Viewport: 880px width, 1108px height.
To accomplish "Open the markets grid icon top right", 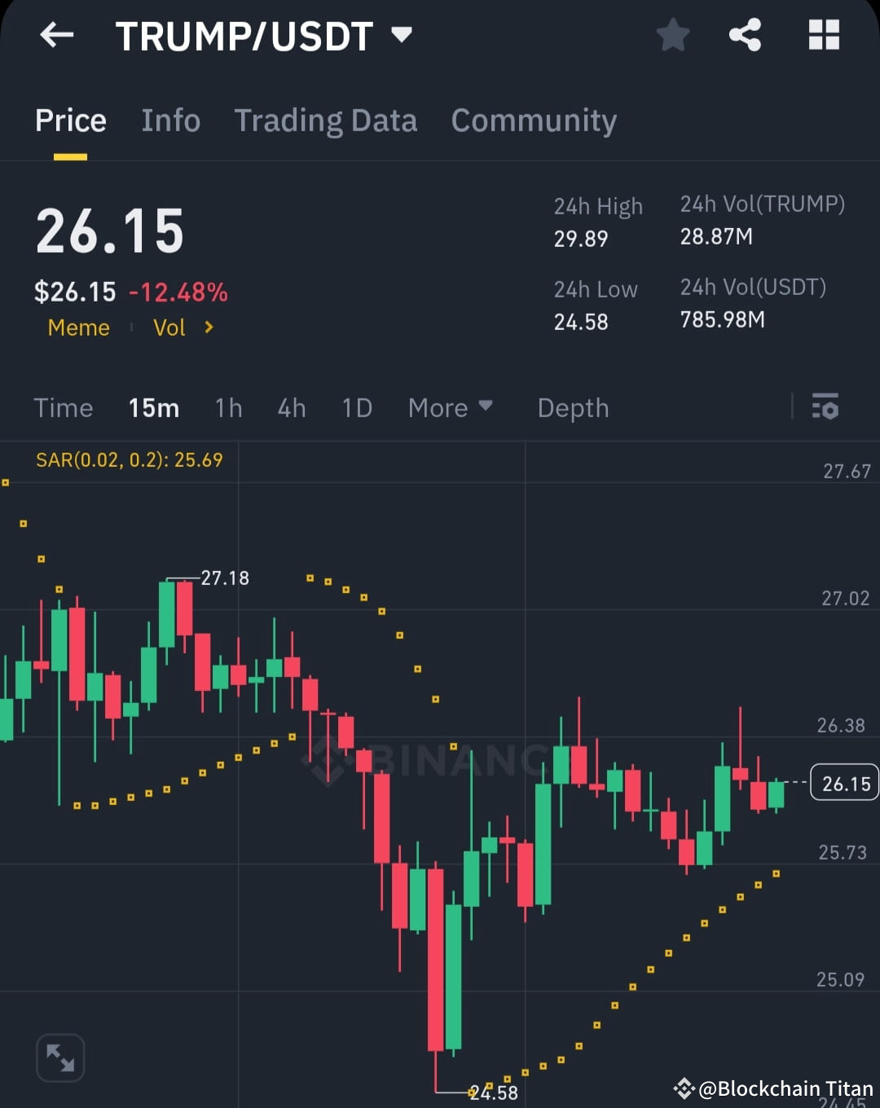I will pyautogui.click(x=823, y=35).
